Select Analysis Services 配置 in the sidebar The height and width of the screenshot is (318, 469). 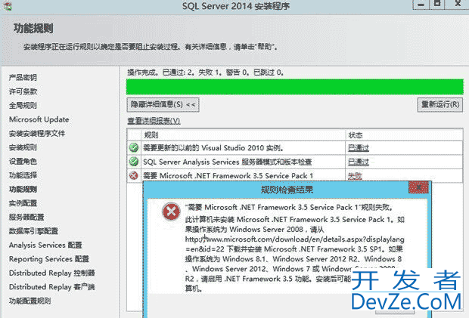click(x=45, y=245)
